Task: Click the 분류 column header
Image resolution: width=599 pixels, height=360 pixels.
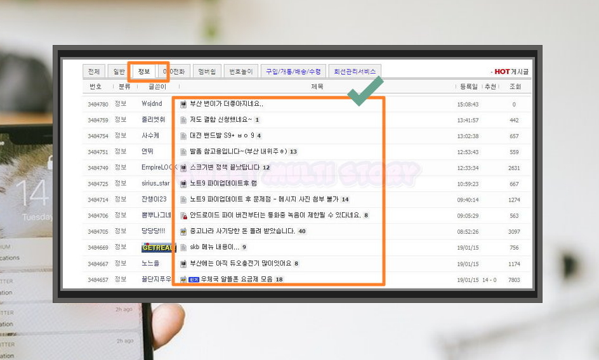Action: [x=124, y=87]
